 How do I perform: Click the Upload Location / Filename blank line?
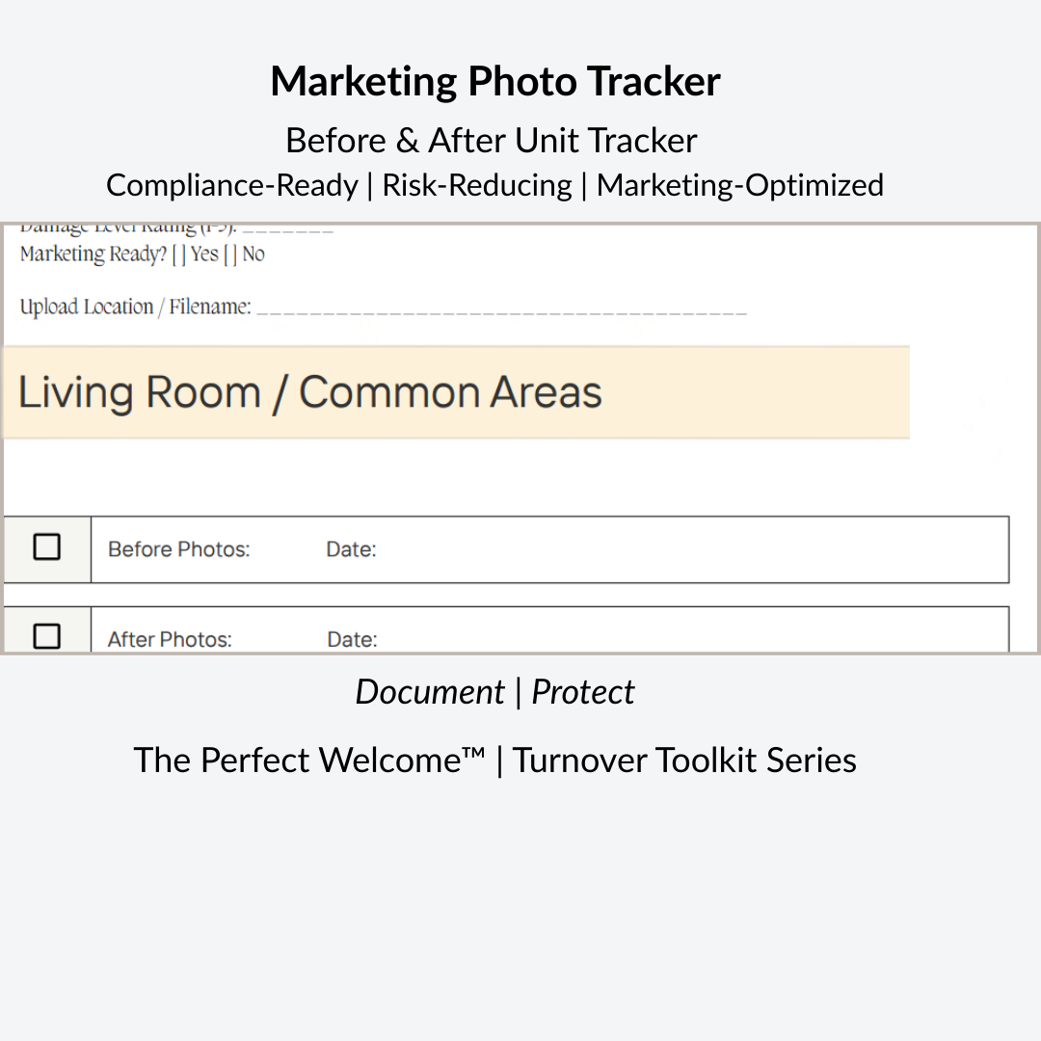point(501,308)
